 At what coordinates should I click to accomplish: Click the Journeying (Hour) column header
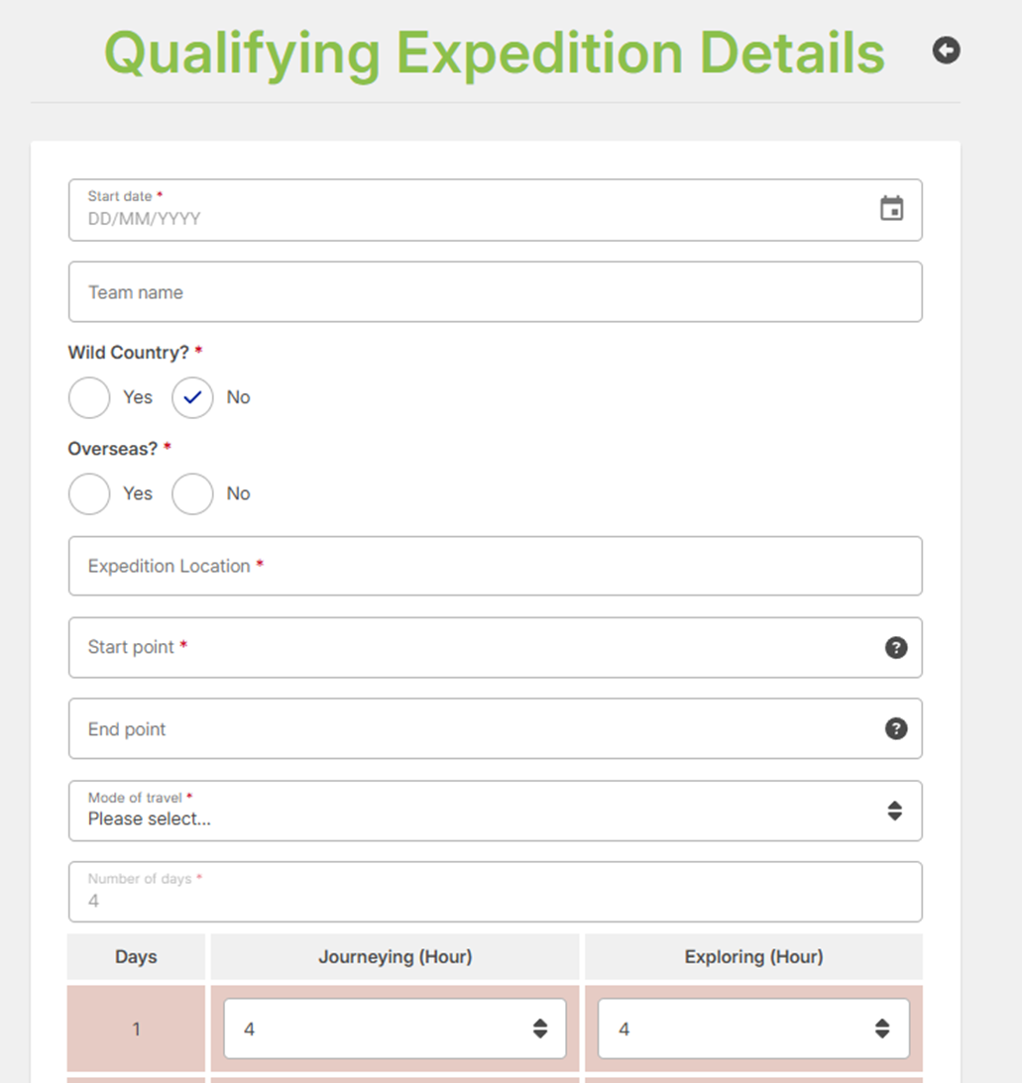(x=395, y=956)
